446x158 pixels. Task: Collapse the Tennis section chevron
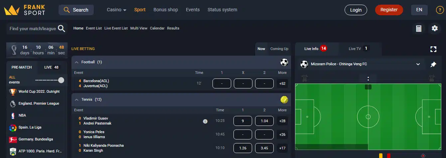[76, 99]
